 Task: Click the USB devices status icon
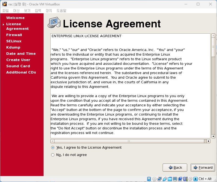pyautogui.click(x=165, y=179)
